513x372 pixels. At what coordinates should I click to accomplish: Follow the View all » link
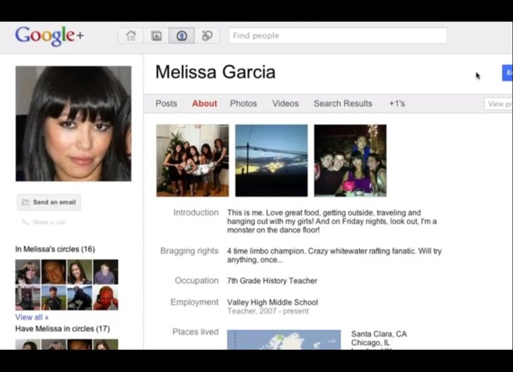point(32,317)
